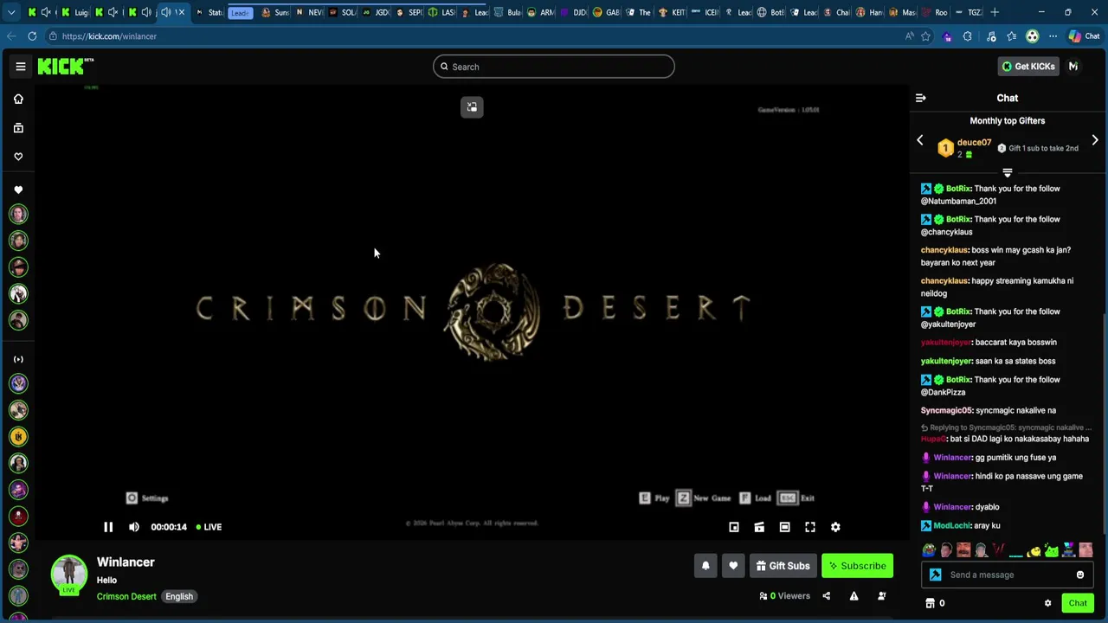Show next top gifters slide
1108x623 pixels.
click(x=1095, y=140)
